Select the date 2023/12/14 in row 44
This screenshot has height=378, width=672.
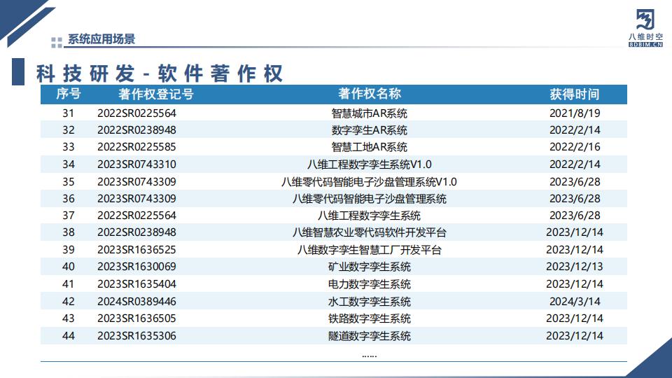click(575, 335)
